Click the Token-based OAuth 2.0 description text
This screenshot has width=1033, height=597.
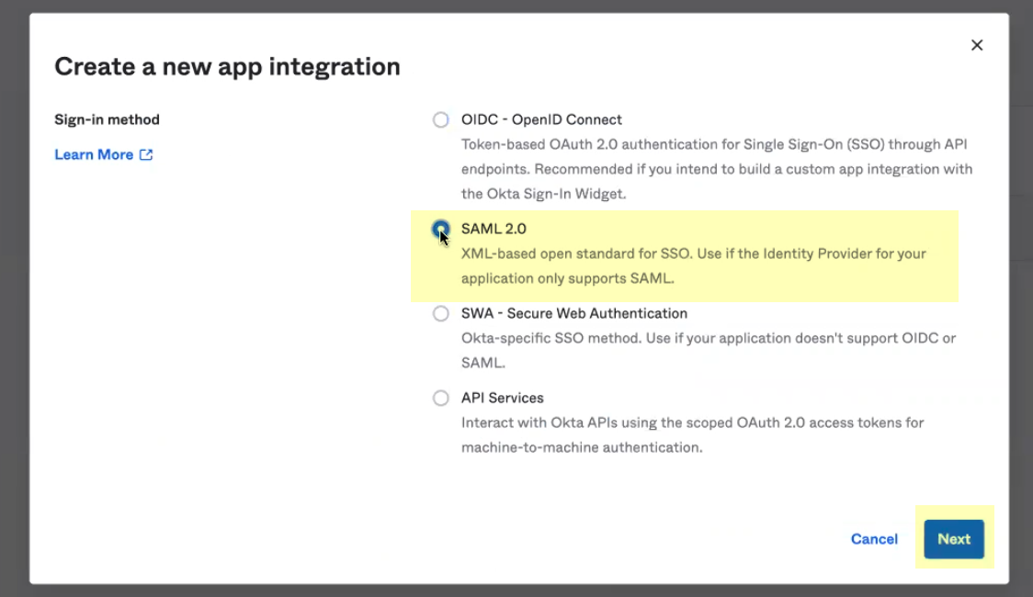717,169
